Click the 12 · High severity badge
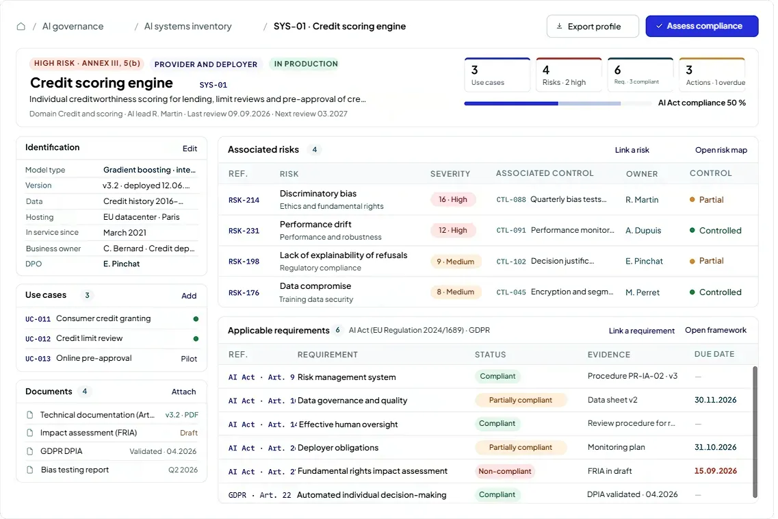Viewport: 778px width, 519px height. pos(453,231)
